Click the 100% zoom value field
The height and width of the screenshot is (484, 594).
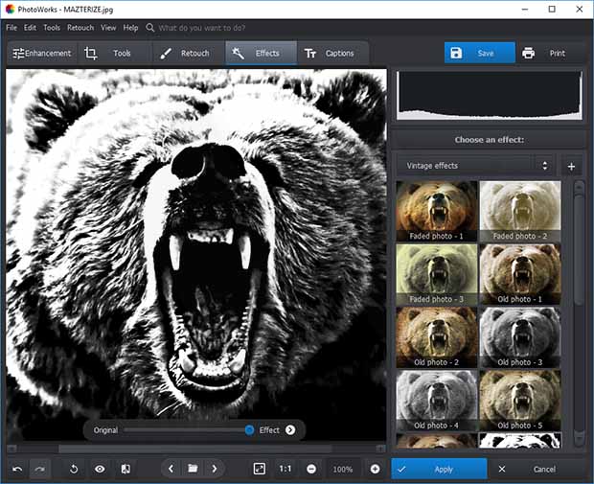[x=343, y=470]
